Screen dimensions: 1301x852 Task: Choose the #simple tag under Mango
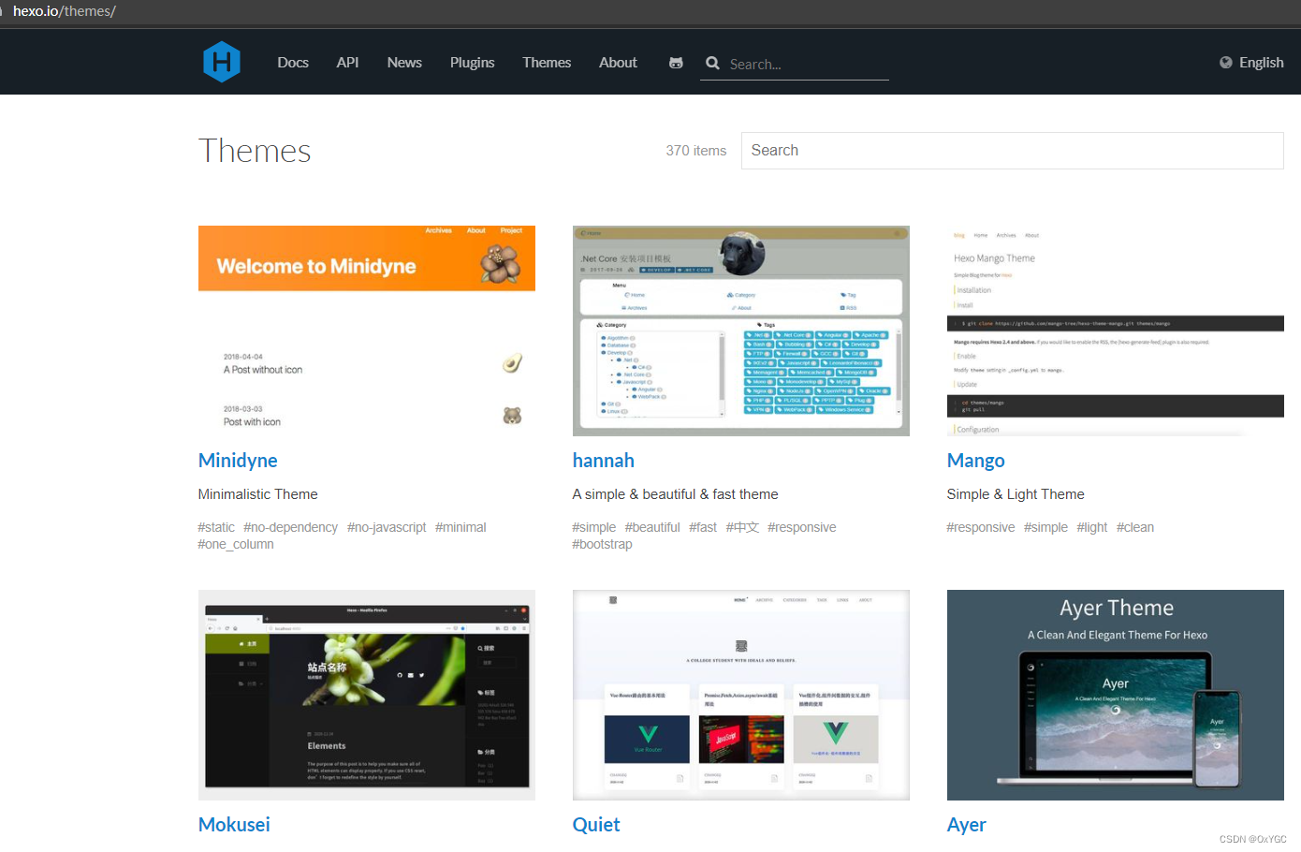click(1045, 527)
